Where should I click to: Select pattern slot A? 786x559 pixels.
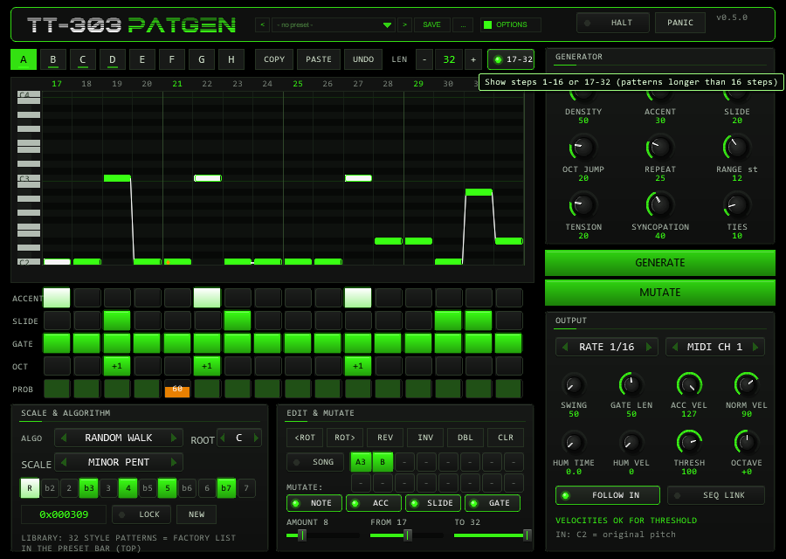(x=24, y=59)
